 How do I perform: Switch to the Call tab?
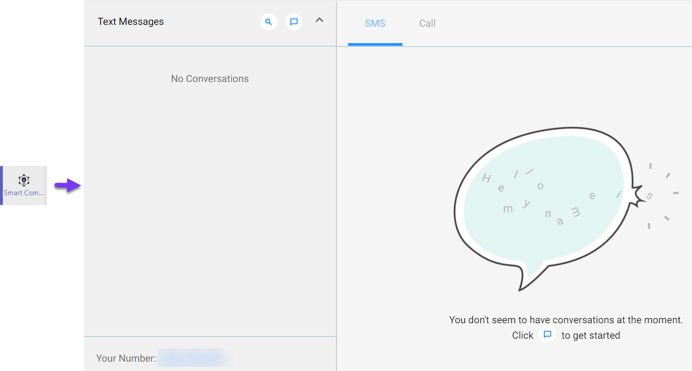click(x=426, y=23)
